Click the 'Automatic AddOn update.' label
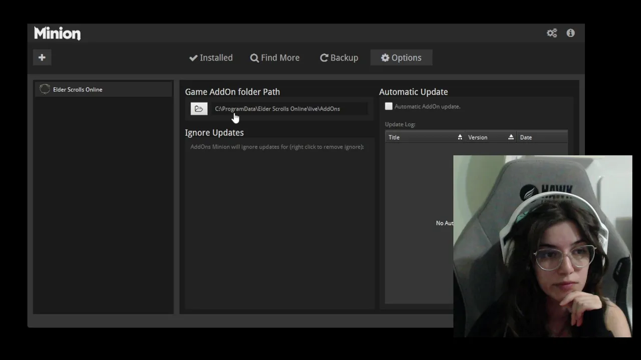Viewport: 641px width, 360px height. [427, 106]
